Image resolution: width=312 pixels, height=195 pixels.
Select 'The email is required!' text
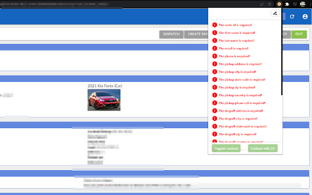tap(234, 48)
